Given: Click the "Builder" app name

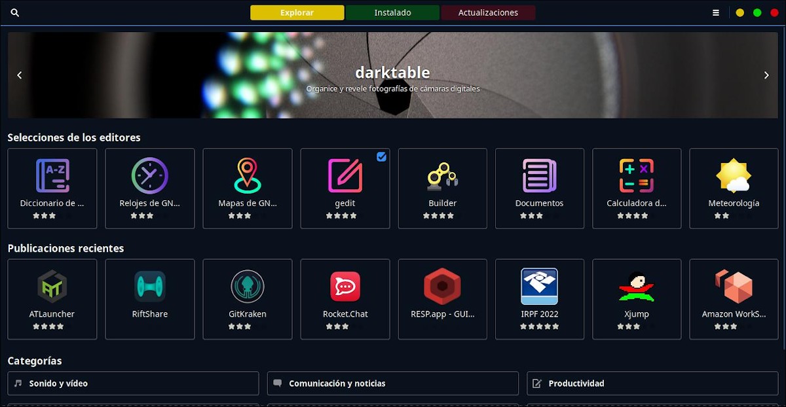Looking at the screenshot, I should click(x=443, y=203).
